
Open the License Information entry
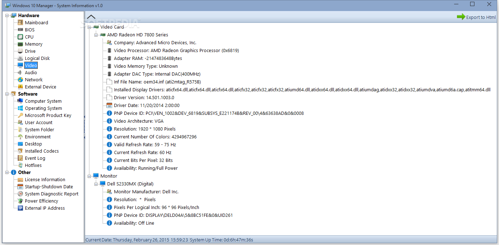pos(45,179)
